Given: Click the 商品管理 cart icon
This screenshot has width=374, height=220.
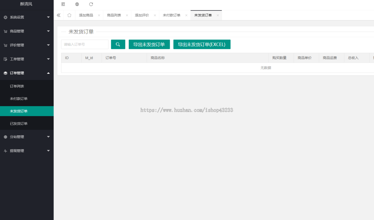Looking at the screenshot, I should (x=5, y=31).
